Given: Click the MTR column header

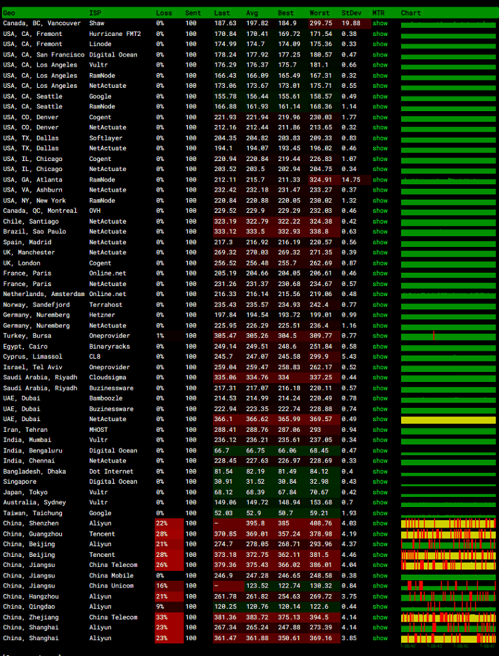Looking at the screenshot, I should 379,13.
